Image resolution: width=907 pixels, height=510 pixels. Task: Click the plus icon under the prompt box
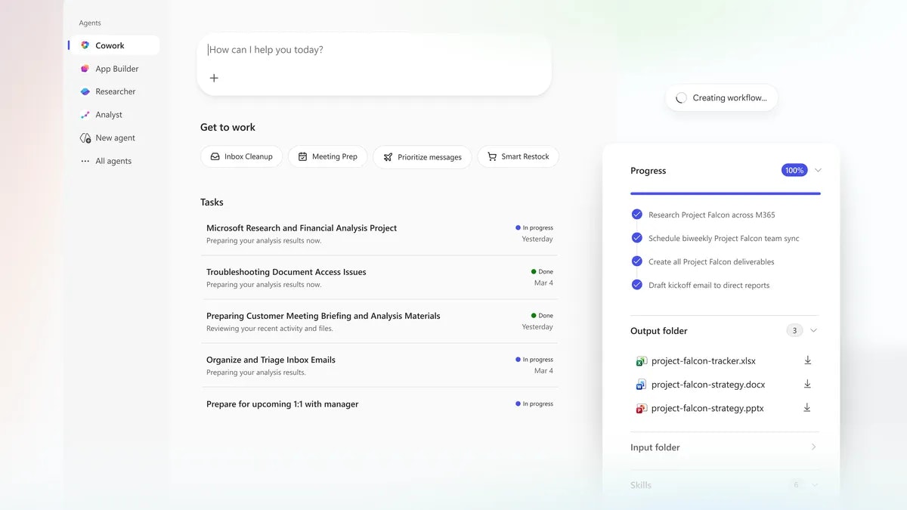pyautogui.click(x=214, y=77)
